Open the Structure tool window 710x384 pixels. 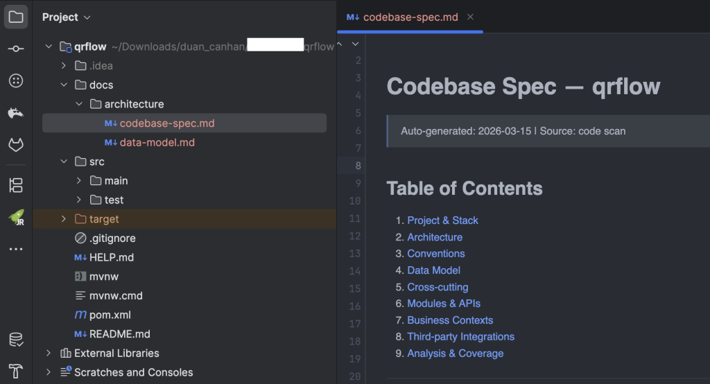tap(16, 185)
